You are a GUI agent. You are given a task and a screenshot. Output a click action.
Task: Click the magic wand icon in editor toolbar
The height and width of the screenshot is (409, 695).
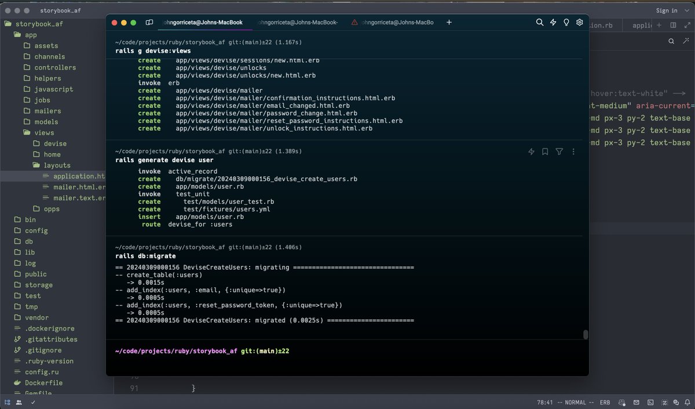tap(685, 41)
